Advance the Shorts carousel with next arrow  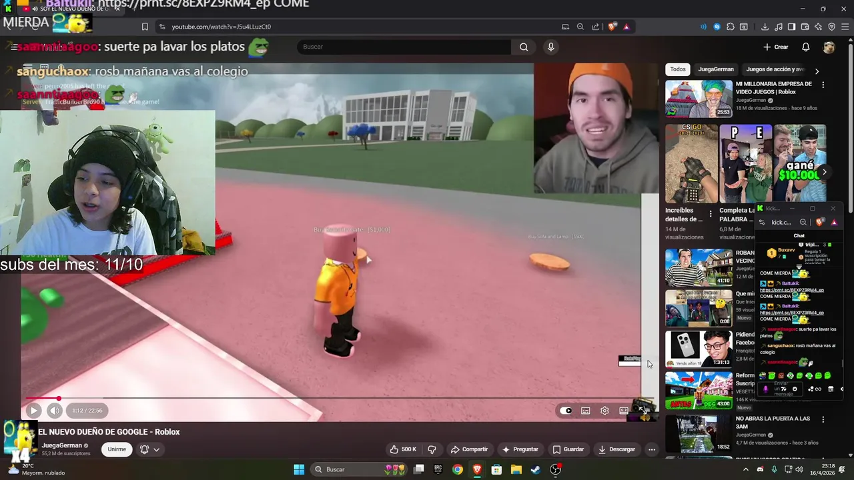point(825,172)
